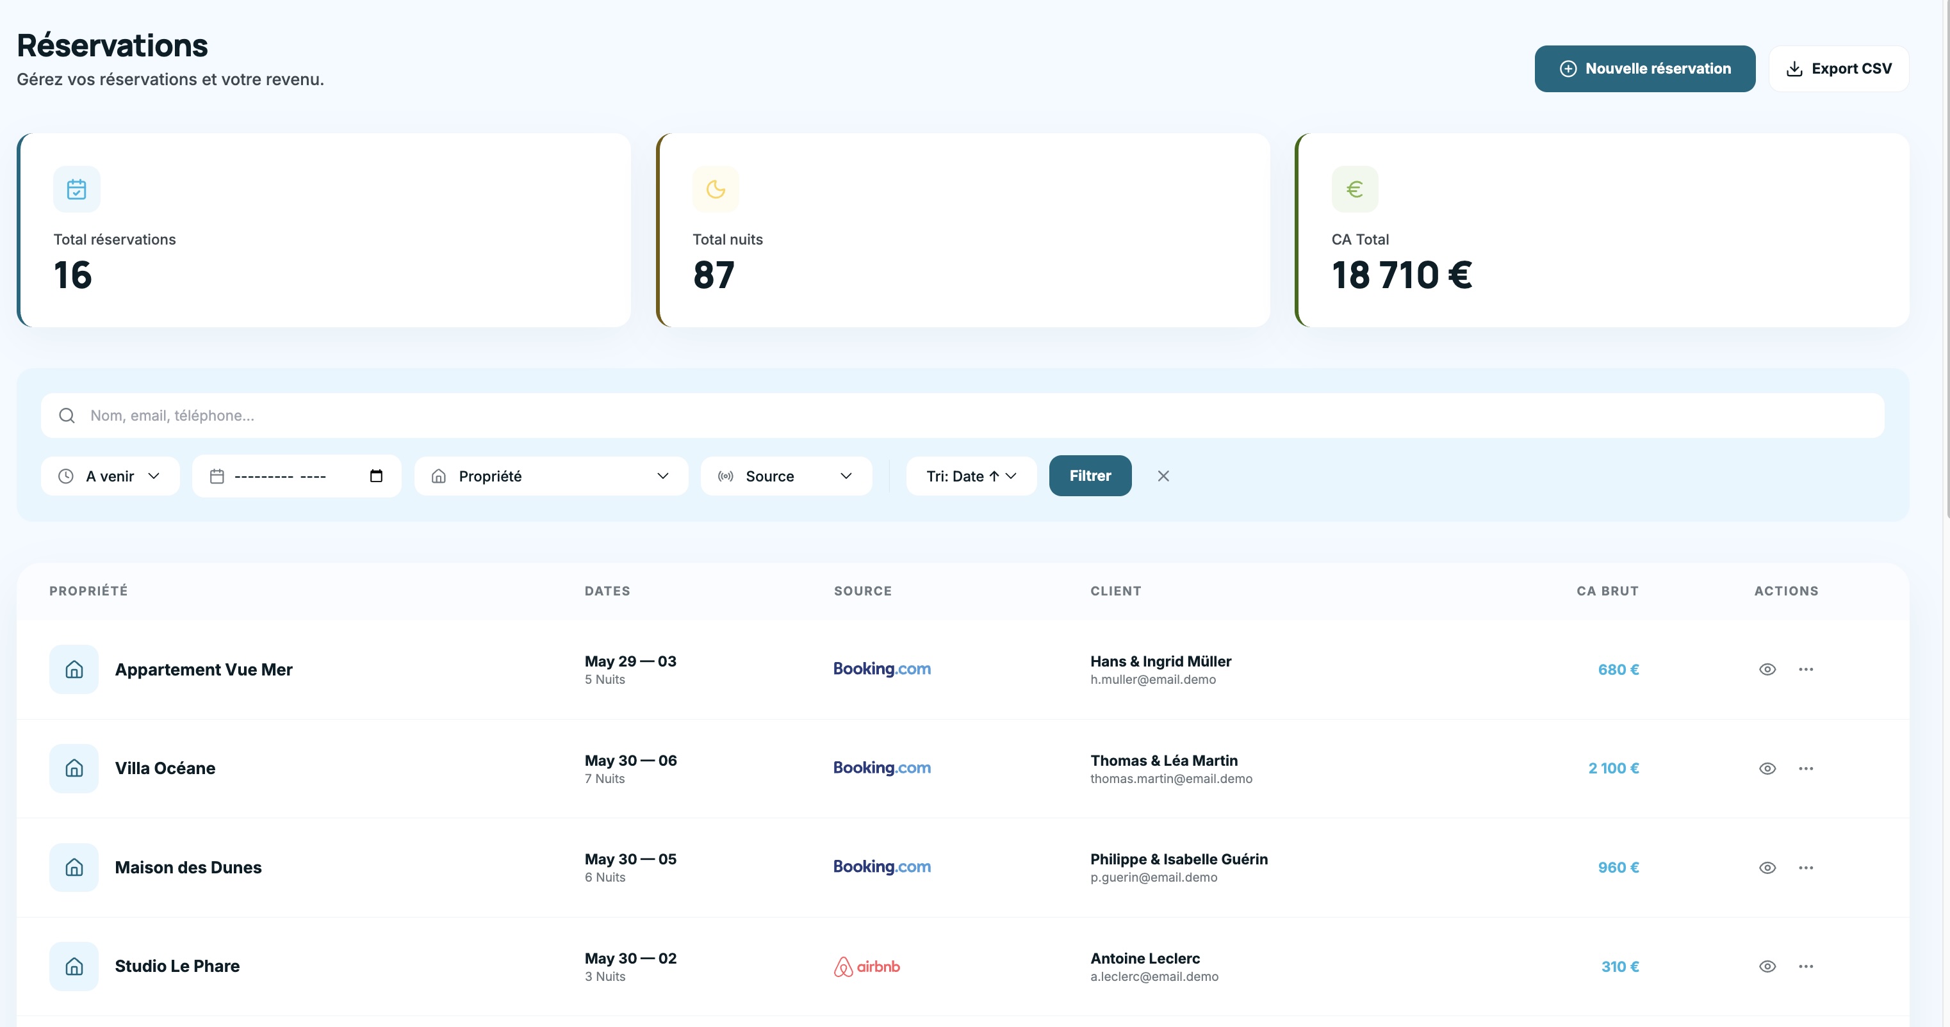Viewport: 1950px width, 1027px height.
Task: Click Booking.com logo in Maison des Dunes row
Action: (x=882, y=868)
